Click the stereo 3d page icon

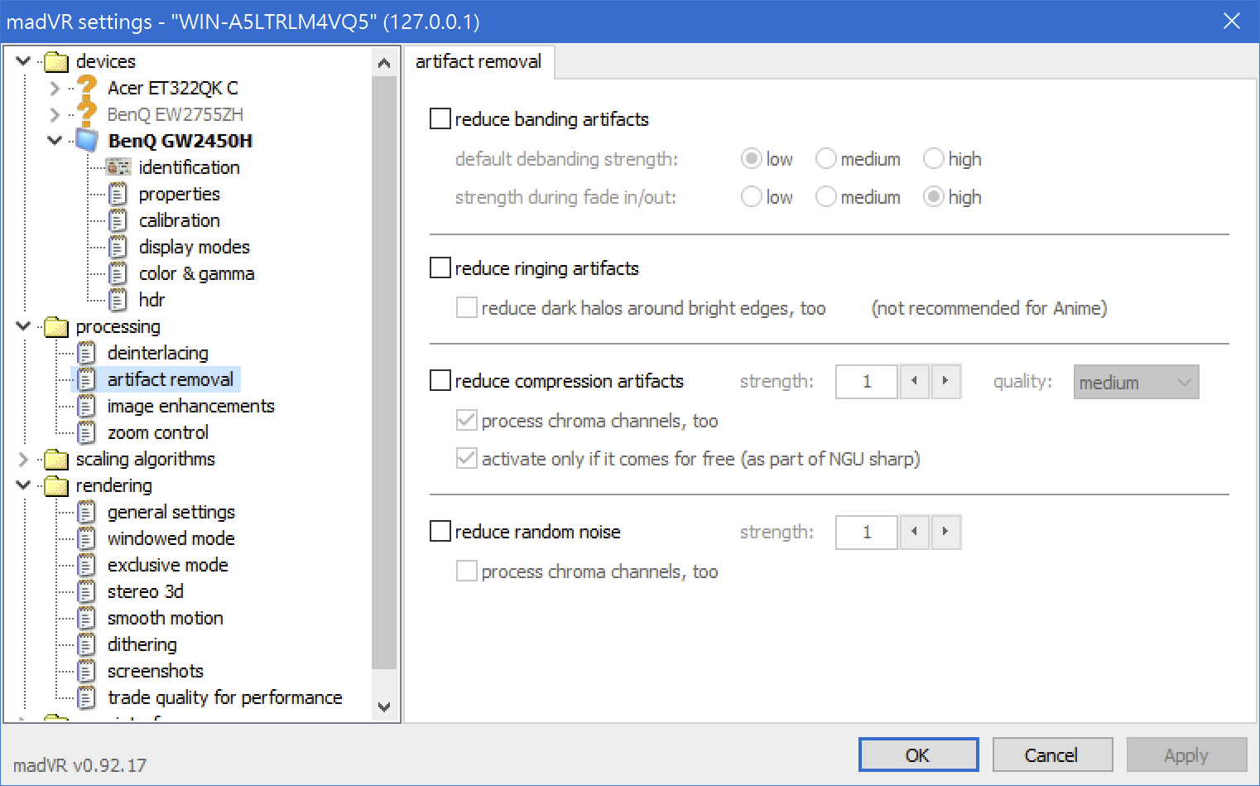point(87,591)
